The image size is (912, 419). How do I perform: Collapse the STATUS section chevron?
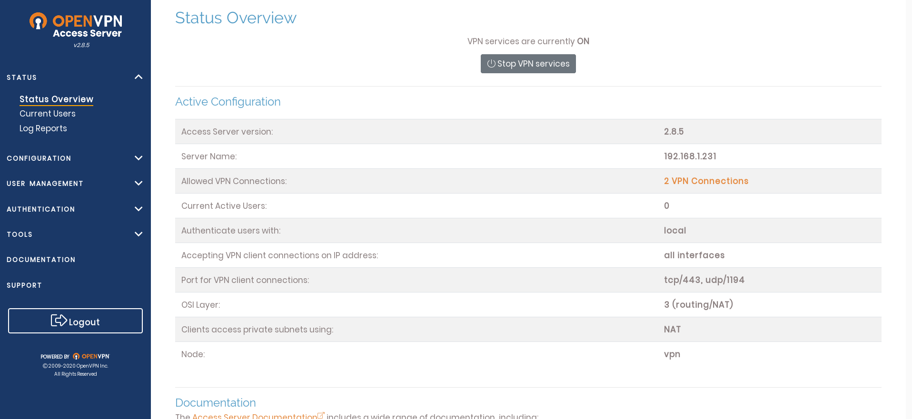139,77
